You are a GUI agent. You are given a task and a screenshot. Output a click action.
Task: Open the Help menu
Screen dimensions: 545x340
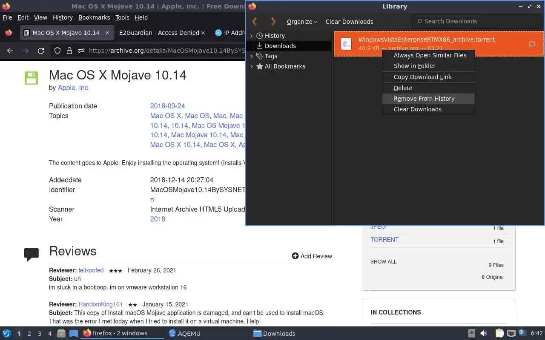[x=141, y=17]
